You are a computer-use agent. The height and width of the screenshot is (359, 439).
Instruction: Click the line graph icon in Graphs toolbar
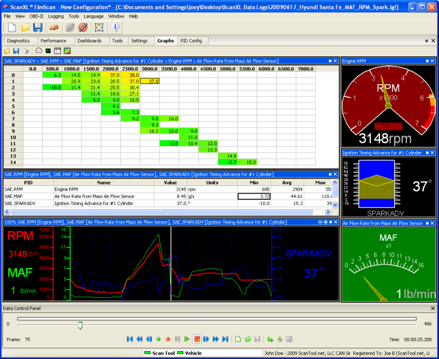pos(48,51)
